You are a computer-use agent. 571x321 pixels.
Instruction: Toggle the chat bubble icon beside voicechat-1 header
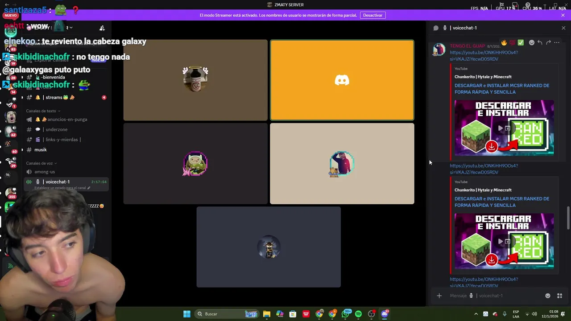pos(436,28)
